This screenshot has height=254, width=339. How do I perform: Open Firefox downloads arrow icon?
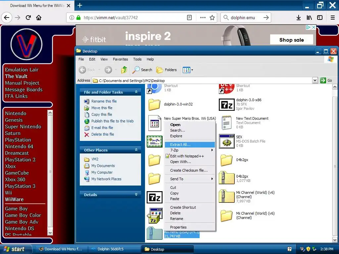[299, 18]
